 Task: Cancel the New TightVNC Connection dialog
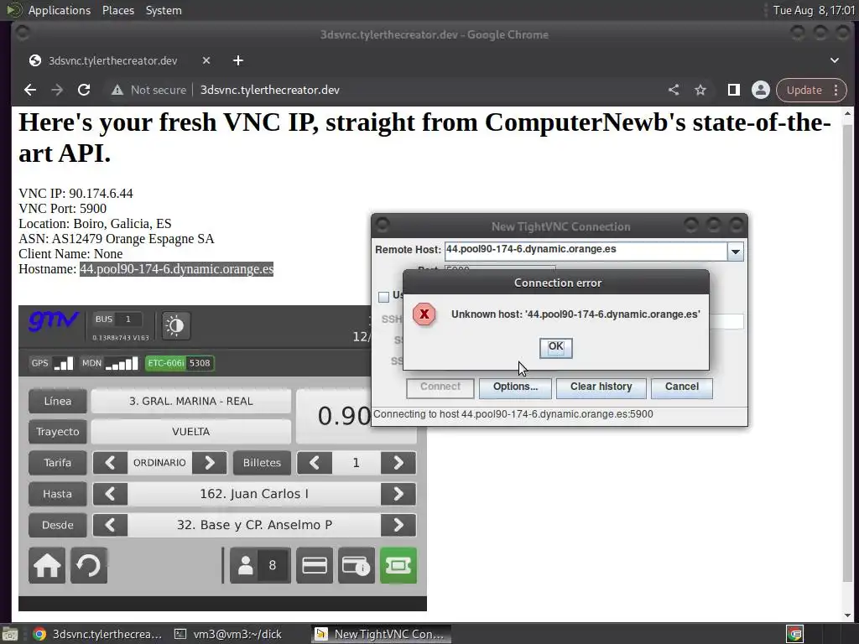coord(681,387)
